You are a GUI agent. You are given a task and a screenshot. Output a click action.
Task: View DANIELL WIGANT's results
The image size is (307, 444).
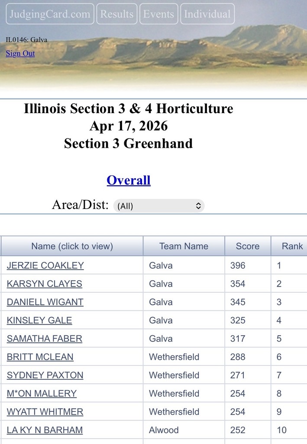tap(44, 302)
